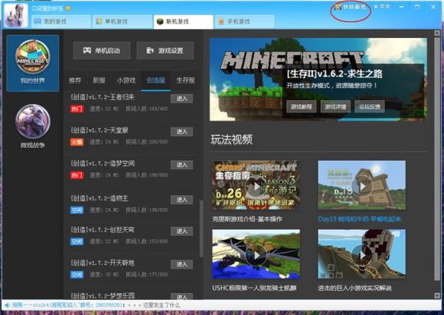The width and height of the screenshot is (444, 315).
Task: Open 游戏设置 game settings
Action: click(165, 50)
